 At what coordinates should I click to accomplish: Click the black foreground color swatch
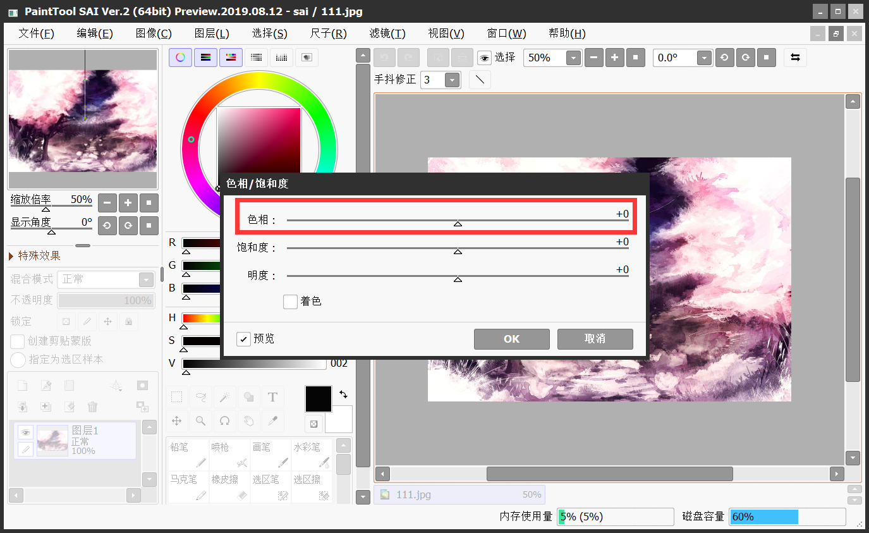319,399
